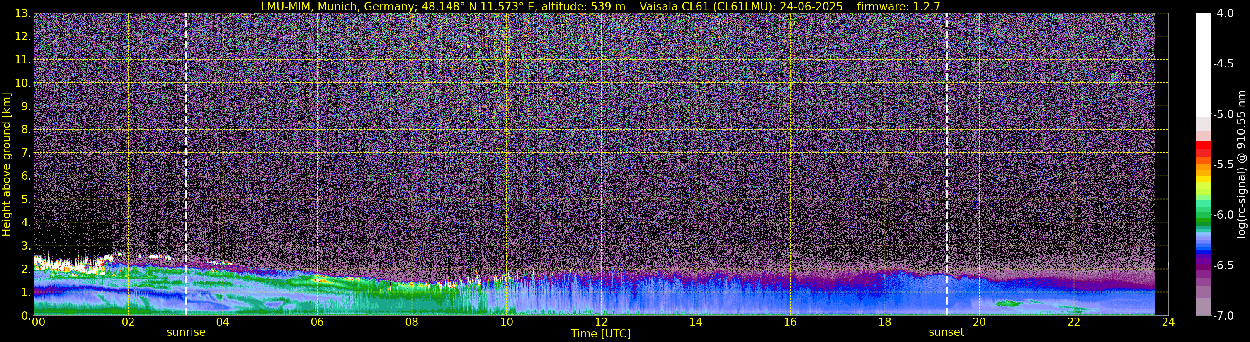
Task: Click the '06' tick label on the time axis
Action: click(317, 322)
